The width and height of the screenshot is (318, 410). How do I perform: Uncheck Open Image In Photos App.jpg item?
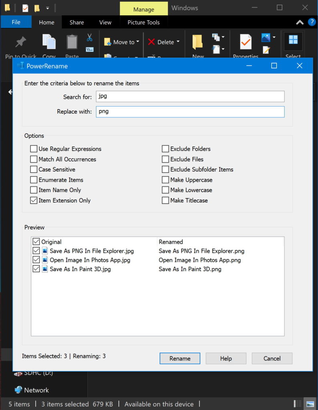(36, 259)
